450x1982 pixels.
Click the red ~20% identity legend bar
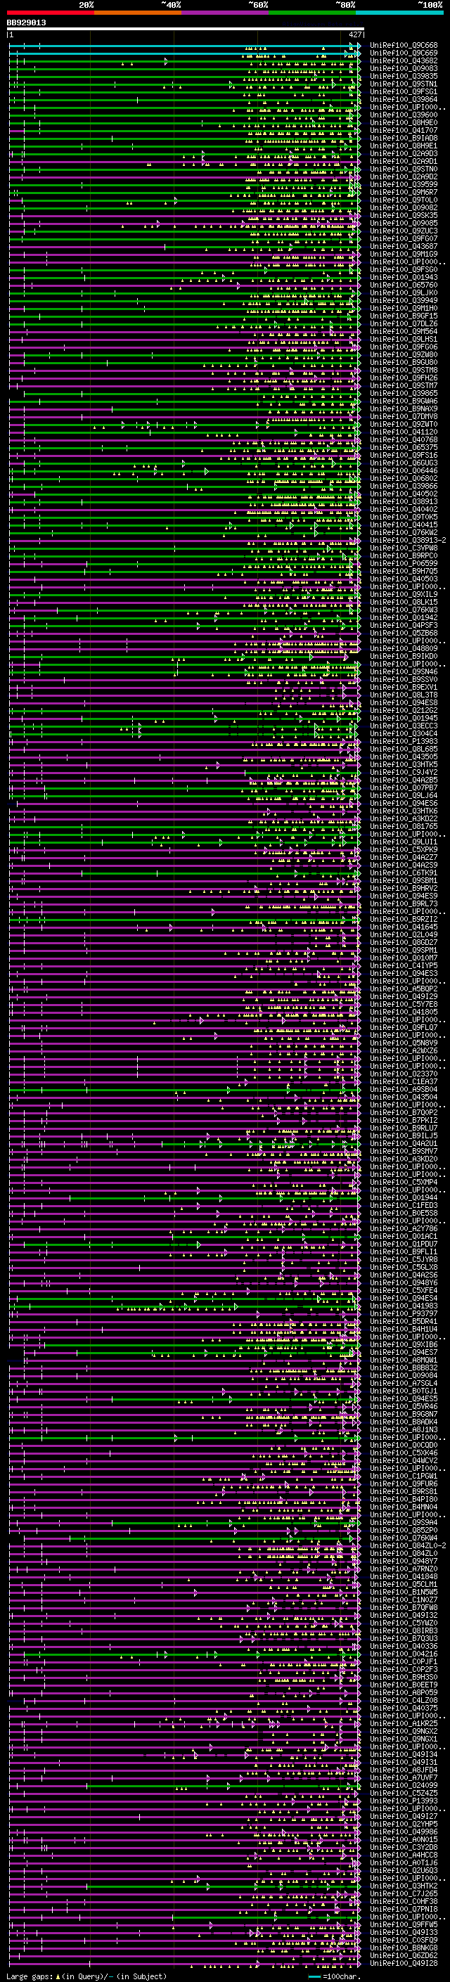click(51, 13)
